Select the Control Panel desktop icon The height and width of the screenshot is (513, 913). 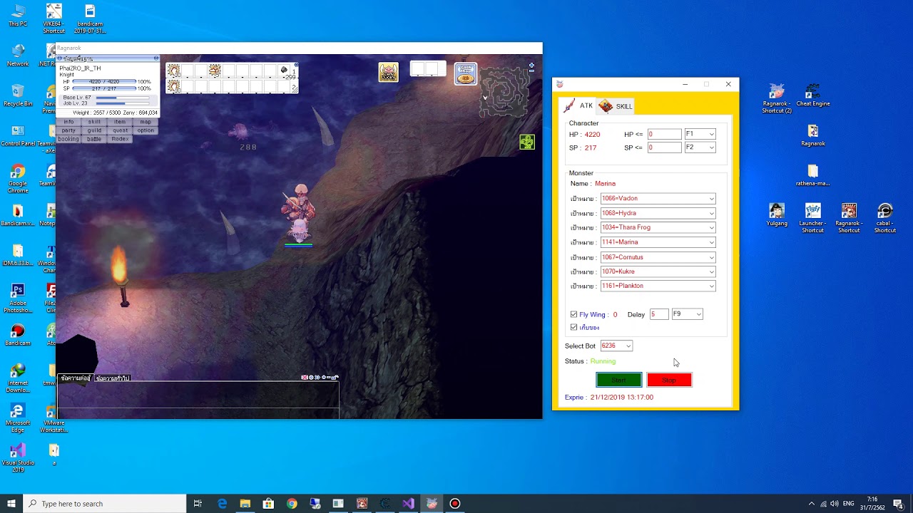click(18, 136)
